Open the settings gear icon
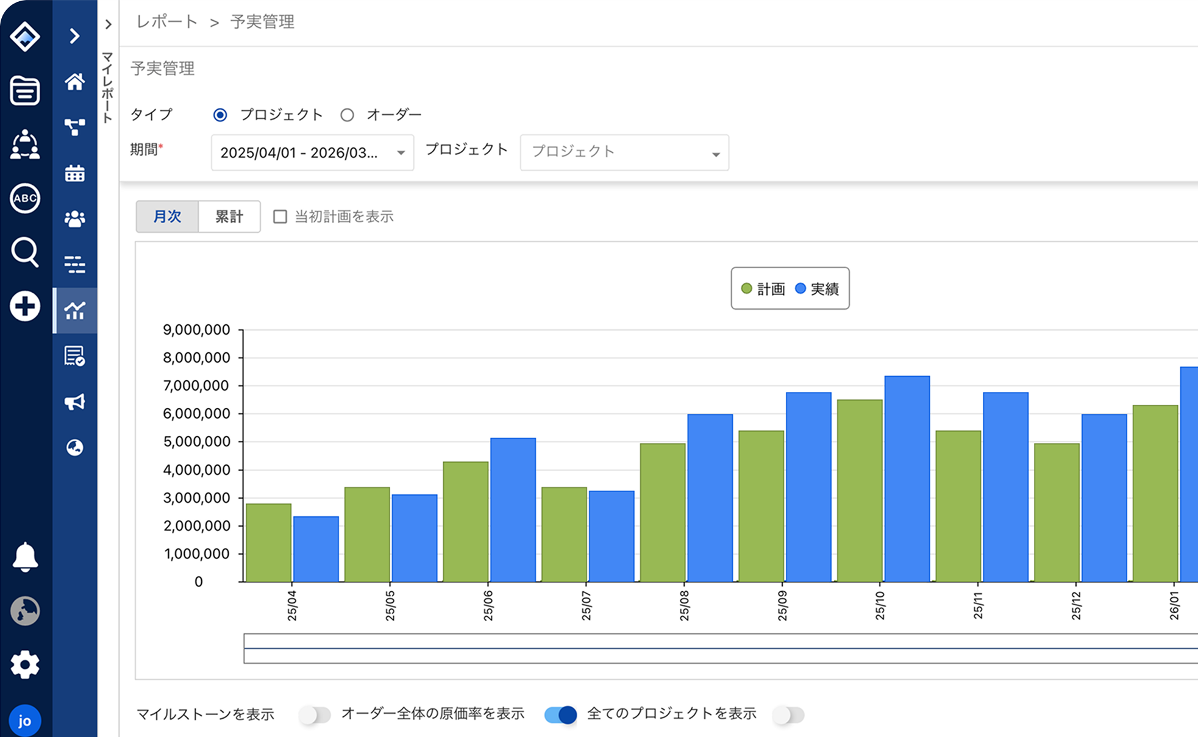The height and width of the screenshot is (737, 1198). (x=25, y=664)
